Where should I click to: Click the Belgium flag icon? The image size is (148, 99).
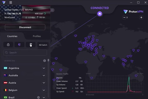click(5, 90)
